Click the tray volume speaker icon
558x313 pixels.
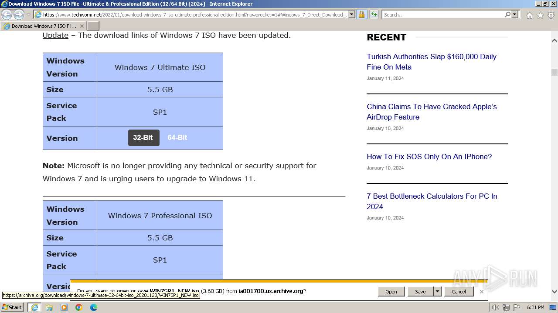tap(496, 307)
